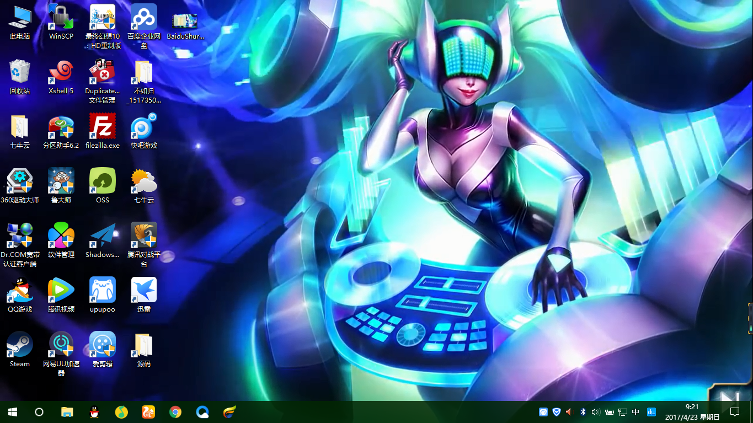Launch Google Chrome from the taskbar

tap(175, 412)
